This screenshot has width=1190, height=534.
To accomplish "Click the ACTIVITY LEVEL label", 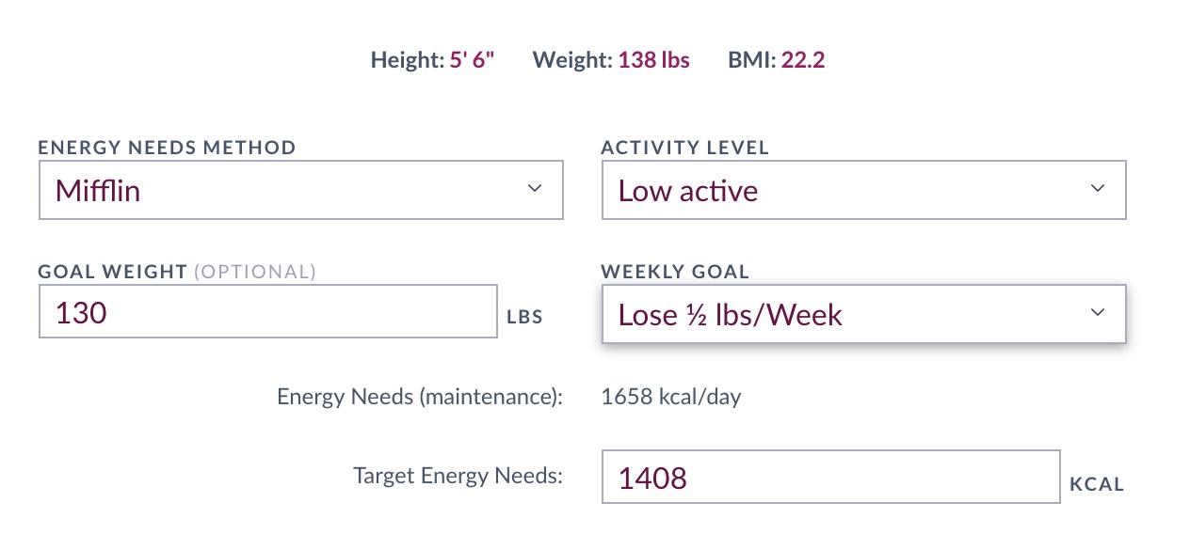I will tap(684, 148).
